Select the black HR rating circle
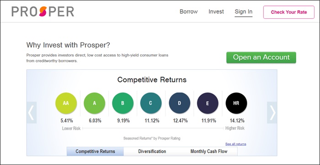Viewport: 320px width, 165px height. [x=236, y=103]
